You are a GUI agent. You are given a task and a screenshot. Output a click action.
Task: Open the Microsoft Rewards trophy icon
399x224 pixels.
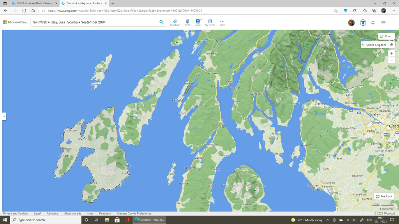pyautogui.click(x=363, y=23)
